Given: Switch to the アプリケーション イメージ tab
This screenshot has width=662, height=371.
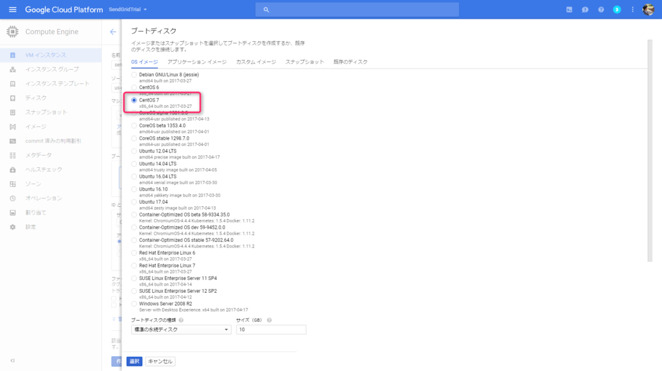Looking at the screenshot, I should click(197, 62).
